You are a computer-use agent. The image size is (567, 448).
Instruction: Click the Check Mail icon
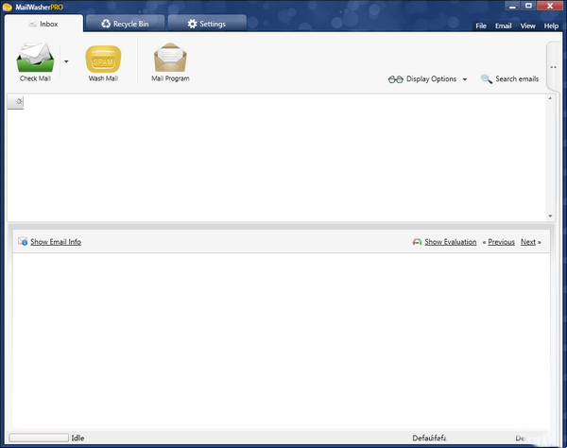click(36, 59)
